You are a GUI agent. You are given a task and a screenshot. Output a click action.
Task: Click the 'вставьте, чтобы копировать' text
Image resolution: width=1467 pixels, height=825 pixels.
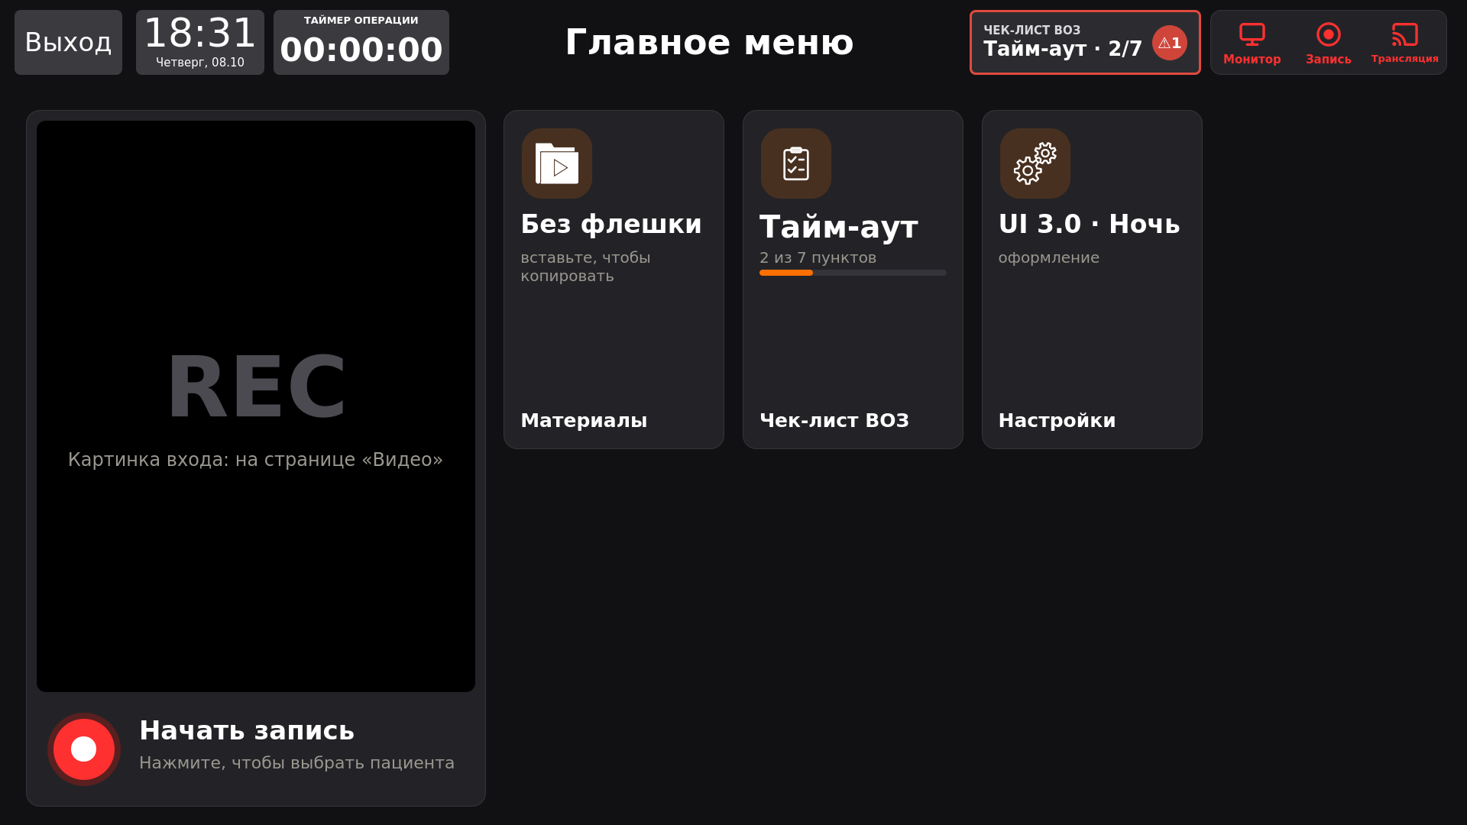[586, 267]
